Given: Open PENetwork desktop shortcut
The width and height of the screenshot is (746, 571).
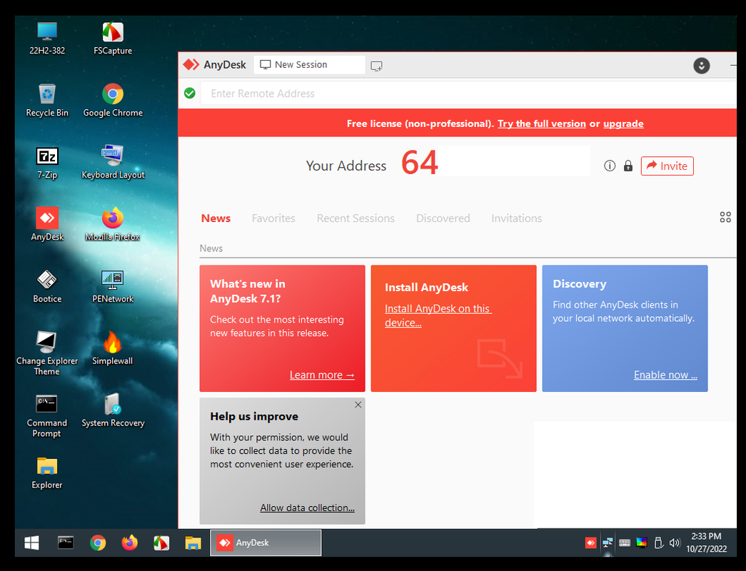Looking at the screenshot, I should pos(113,286).
